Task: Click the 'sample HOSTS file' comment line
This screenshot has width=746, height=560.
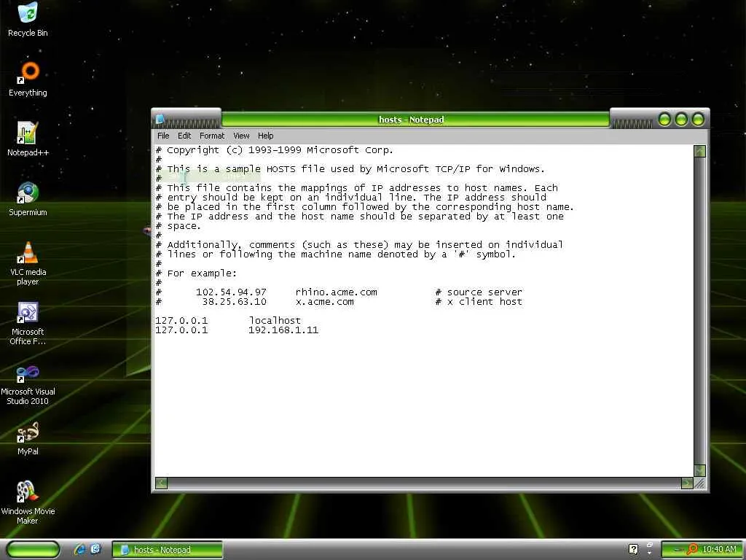Action: (350, 169)
